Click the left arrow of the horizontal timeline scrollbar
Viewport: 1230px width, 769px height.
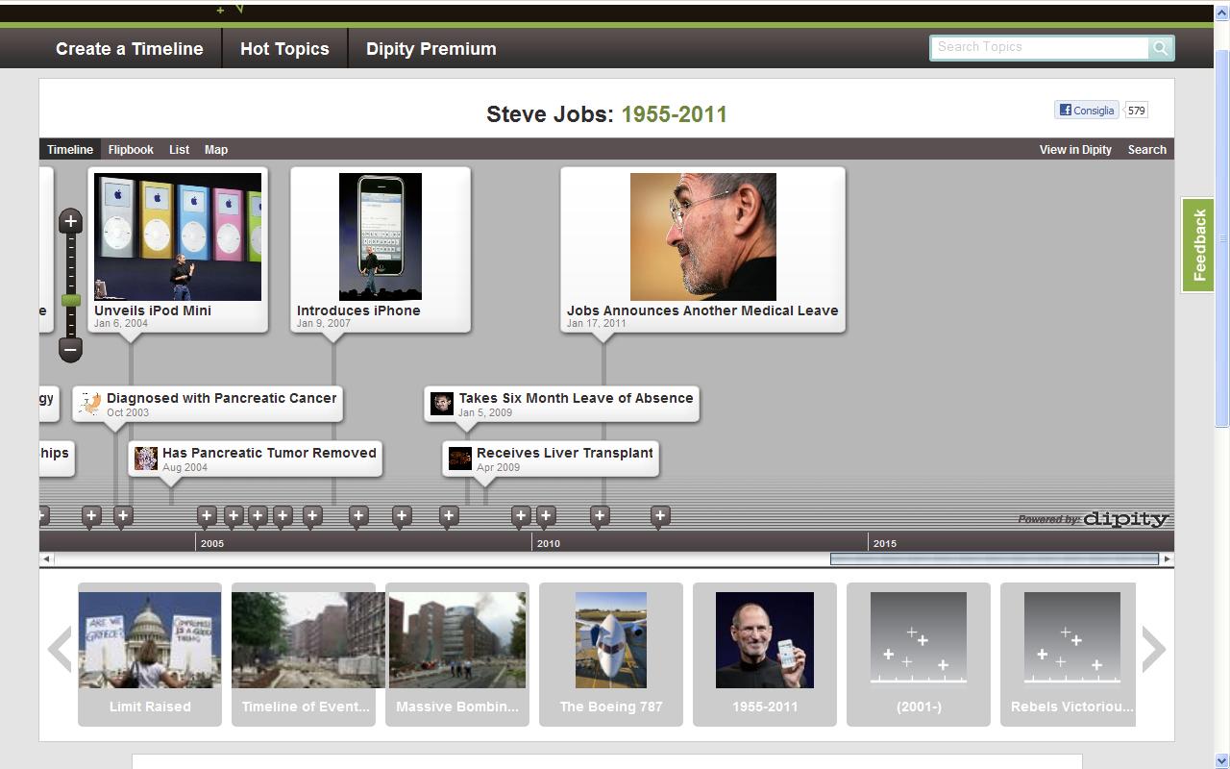click(x=46, y=558)
